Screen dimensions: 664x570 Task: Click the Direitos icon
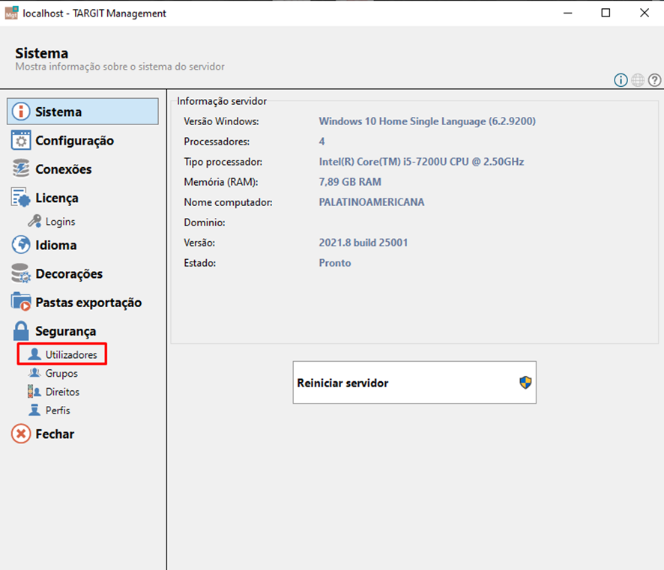click(x=34, y=392)
